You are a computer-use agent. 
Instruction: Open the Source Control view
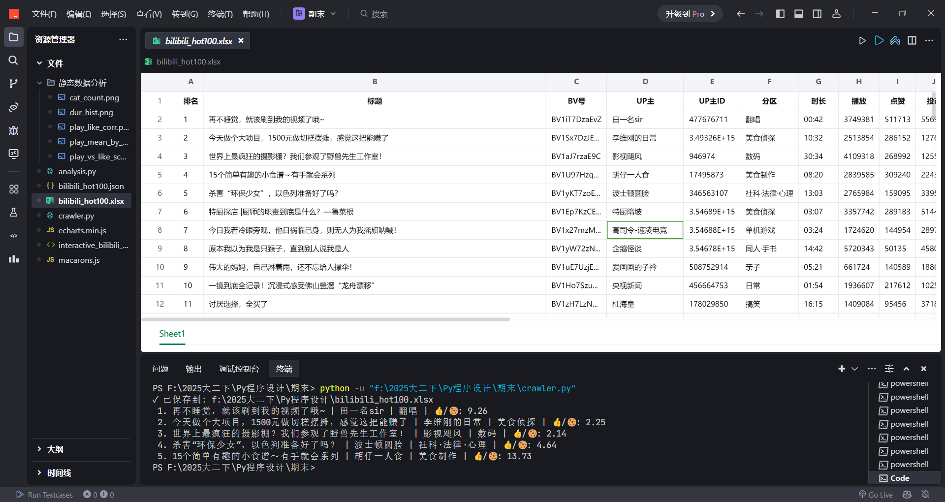point(14,83)
